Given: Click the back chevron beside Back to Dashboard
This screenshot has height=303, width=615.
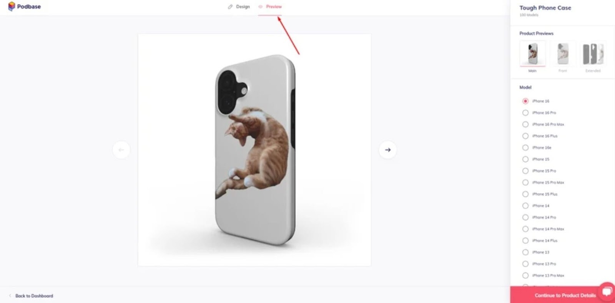Looking at the screenshot, I should (10, 296).
